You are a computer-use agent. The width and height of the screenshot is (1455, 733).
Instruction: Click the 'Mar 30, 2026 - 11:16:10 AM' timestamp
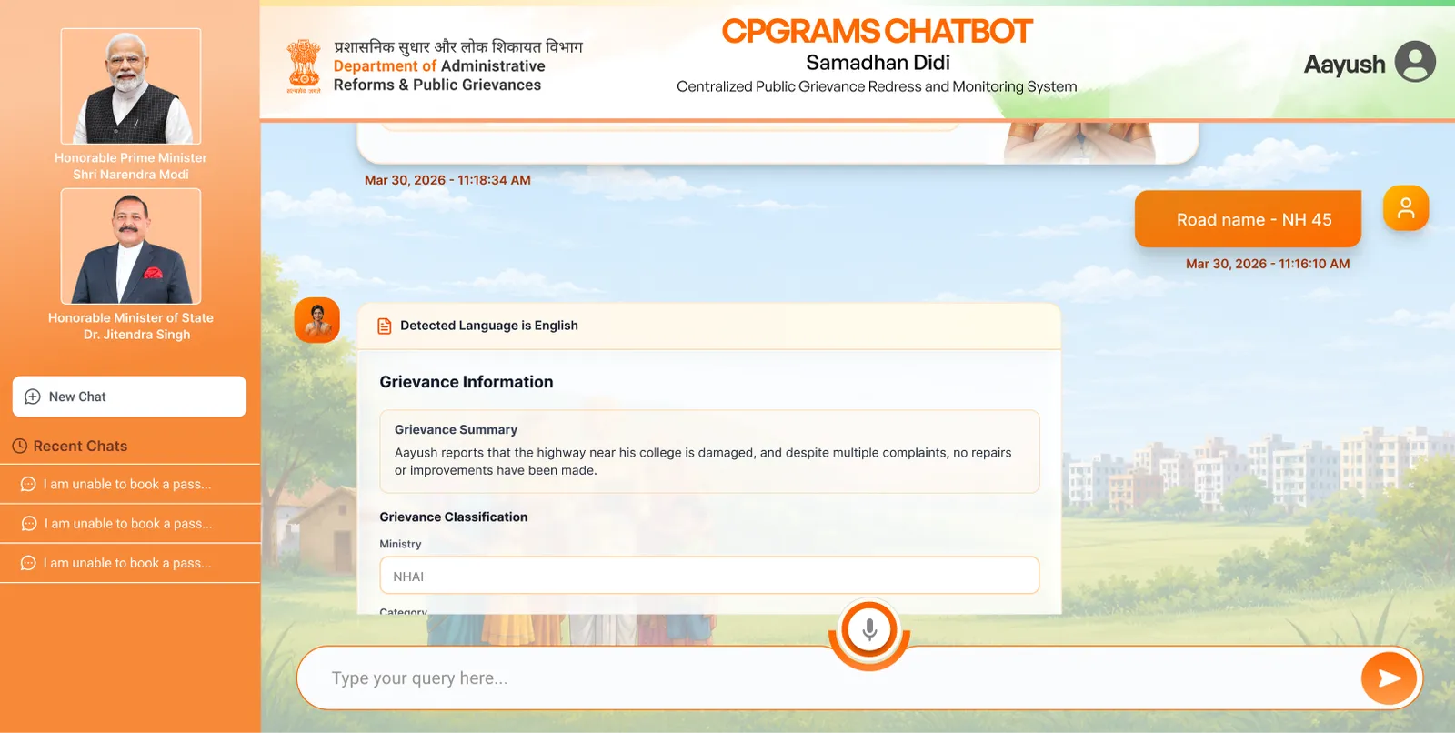click(1268, 264)
